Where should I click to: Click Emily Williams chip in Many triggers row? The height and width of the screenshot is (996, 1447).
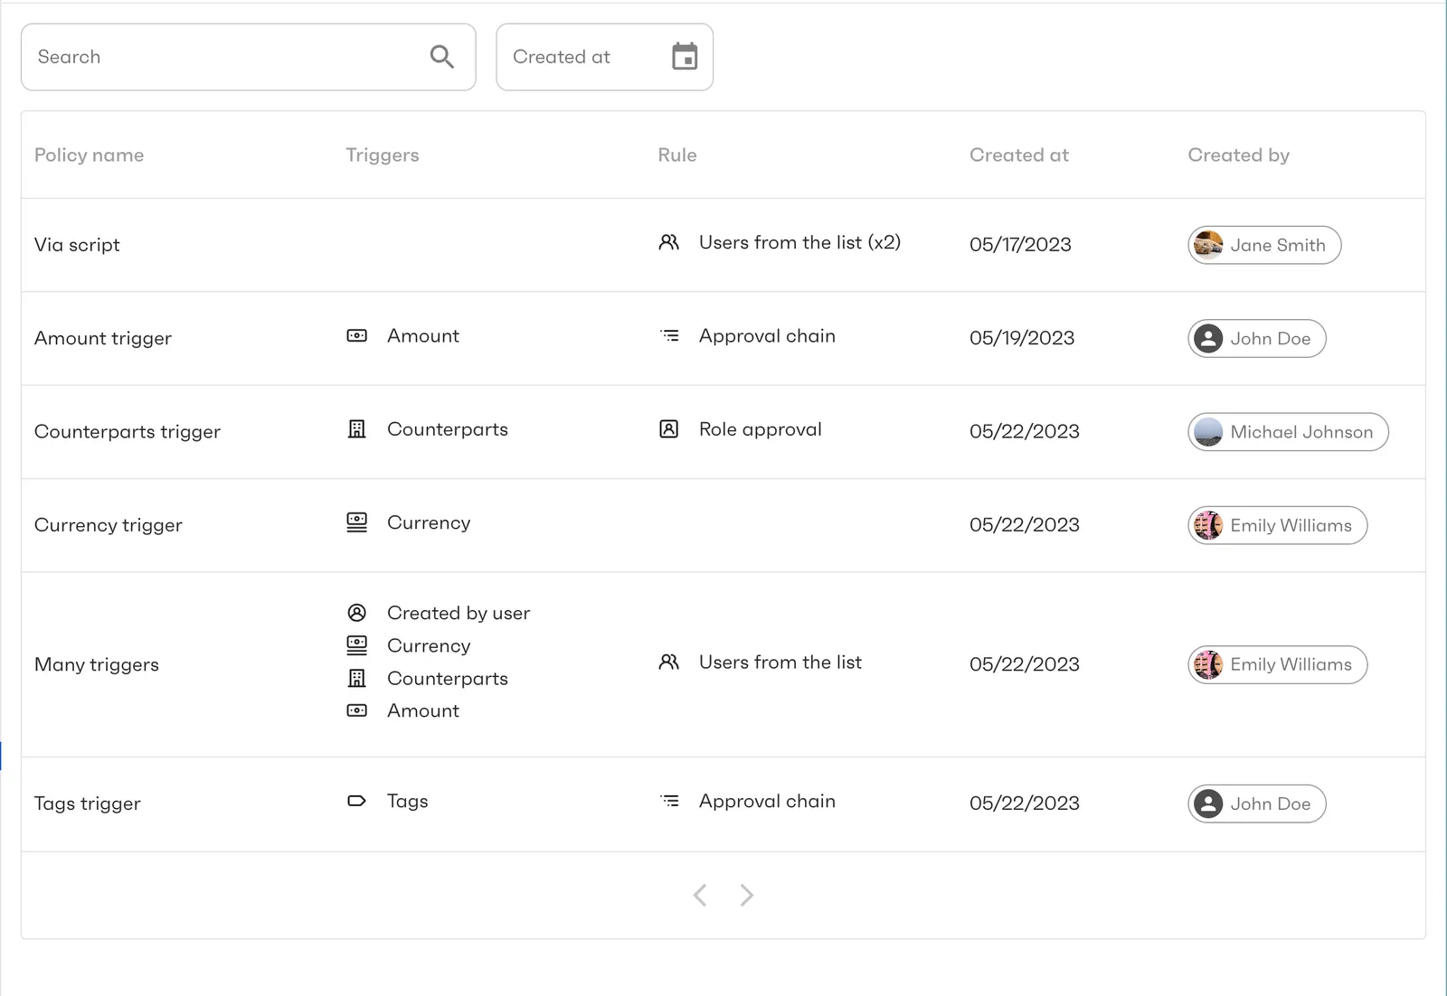point(1277,664)
